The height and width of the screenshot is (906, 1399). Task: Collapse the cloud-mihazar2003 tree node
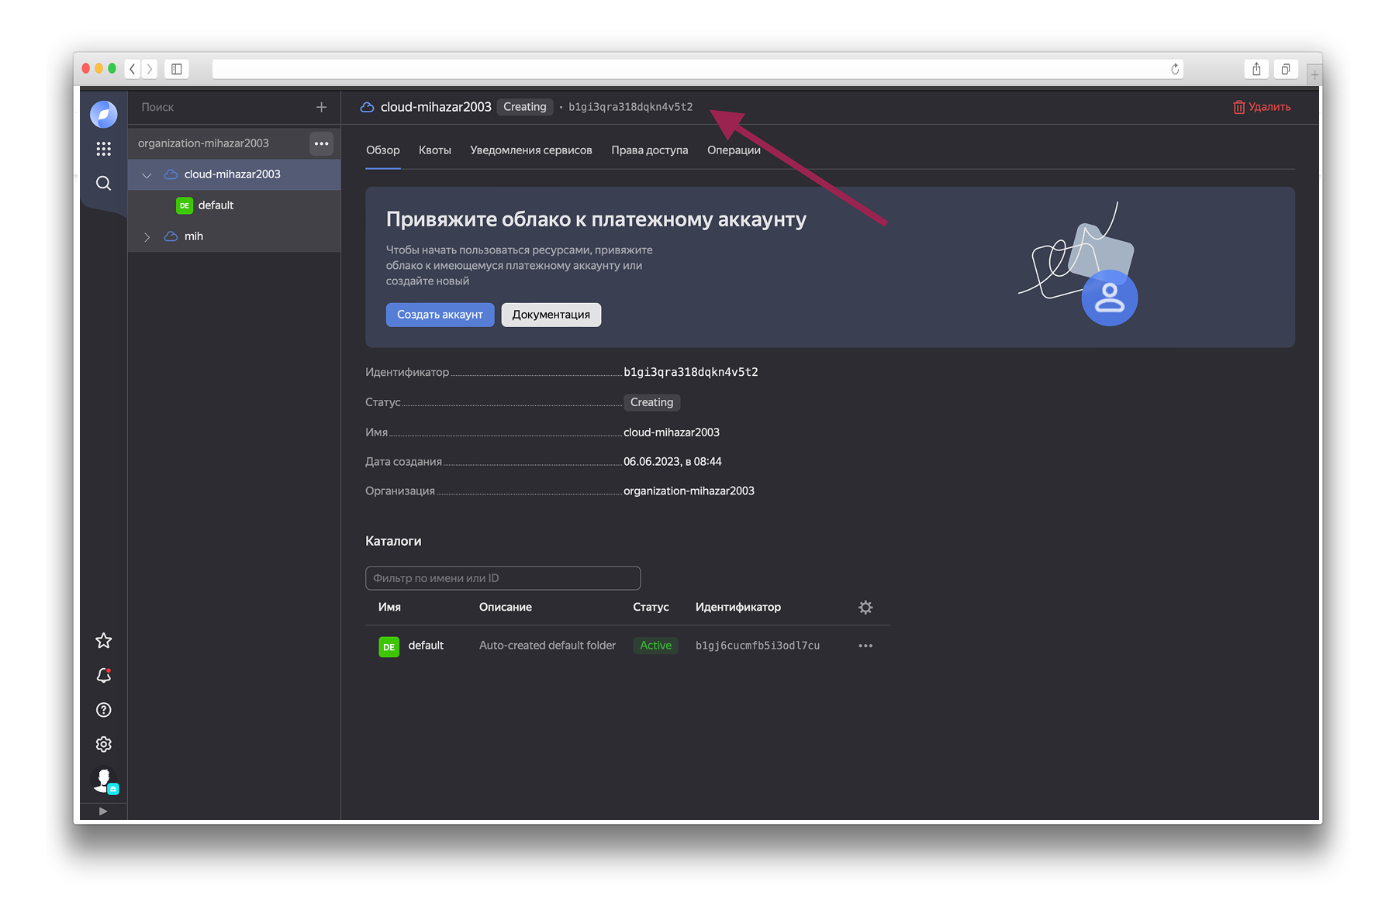(x=147, y=175)
